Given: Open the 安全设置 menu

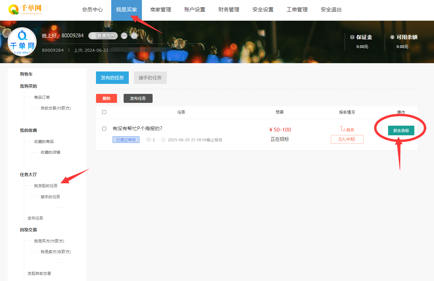Looking at the screenshot, I should pos(263,10).
